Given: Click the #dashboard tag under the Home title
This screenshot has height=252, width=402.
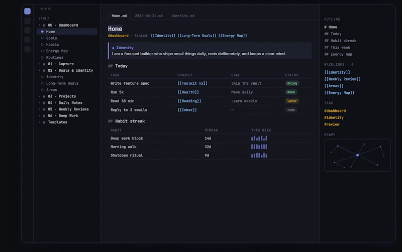Looking at the screenshot, I should (118, 36).
